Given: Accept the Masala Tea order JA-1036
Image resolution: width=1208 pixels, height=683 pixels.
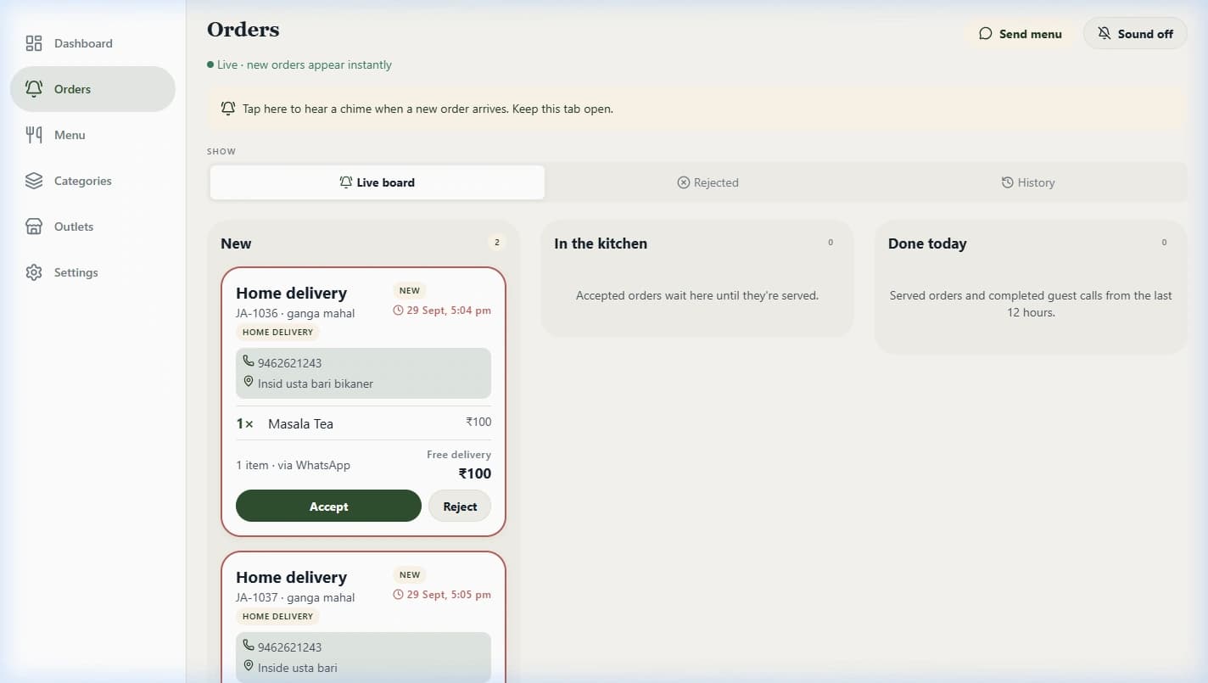Looking at the screenshot, I should coord(328,506).
